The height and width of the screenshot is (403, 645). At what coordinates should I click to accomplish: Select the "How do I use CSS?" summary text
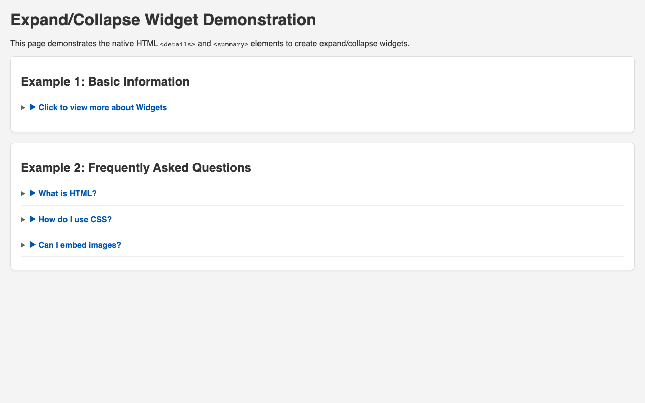coord(76,219)
